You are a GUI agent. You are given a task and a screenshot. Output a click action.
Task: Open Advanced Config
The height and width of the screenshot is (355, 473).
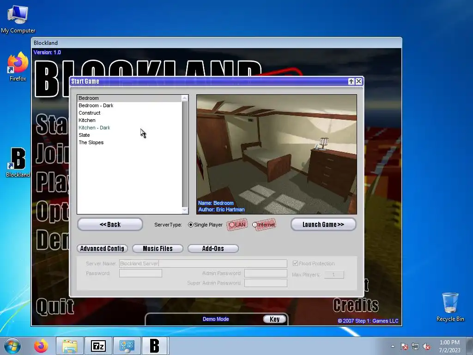point(102,248)
